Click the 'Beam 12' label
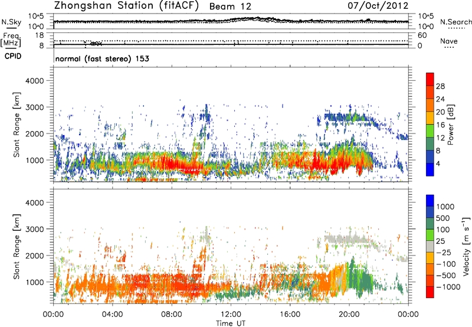Screen dimensions: 472x327 (230, 6)
